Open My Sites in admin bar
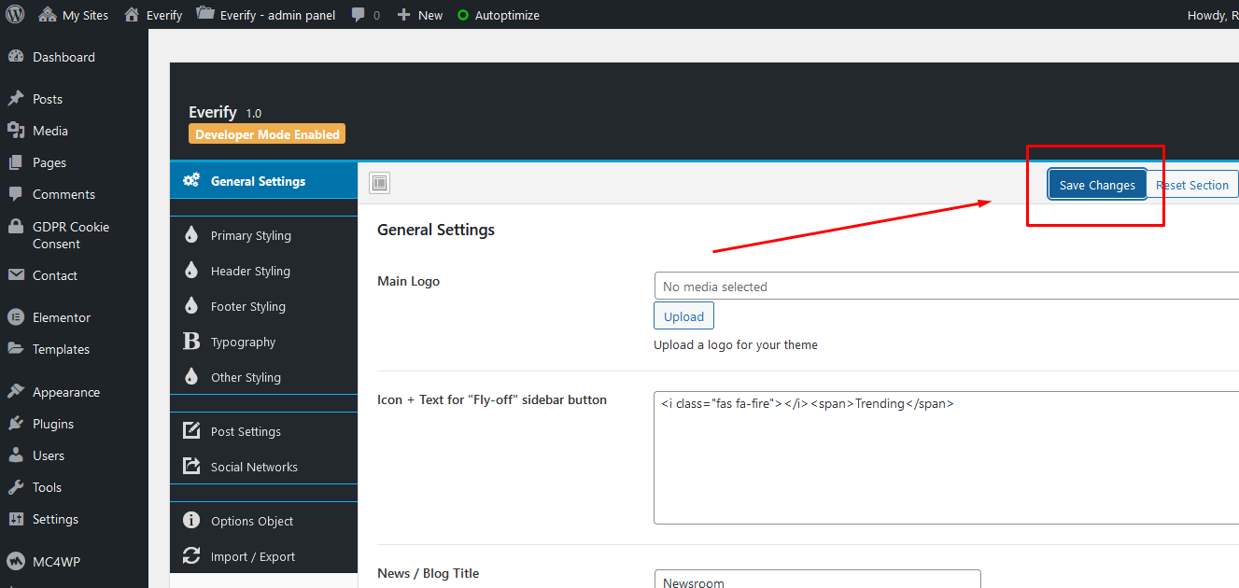Viewport: 1239px width, 588px height. [74, 15]
